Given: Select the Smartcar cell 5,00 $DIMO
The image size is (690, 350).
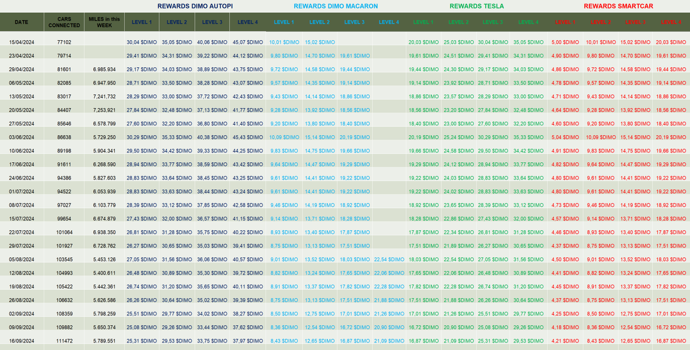Looking at the screenshot, I should (565, 43).
